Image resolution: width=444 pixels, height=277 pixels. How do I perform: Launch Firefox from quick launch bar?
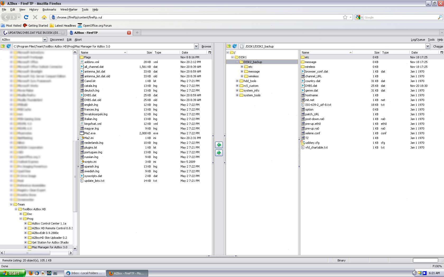(31, 273)
